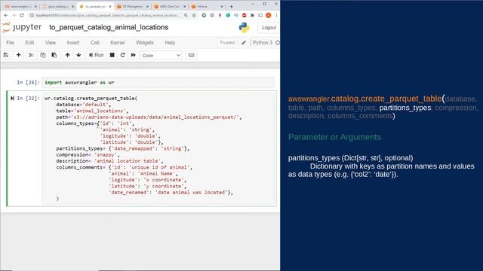Rename notebook title to_parquet_catalog_animal_locations
Screen dimensions: 483x271
point(109,27)
